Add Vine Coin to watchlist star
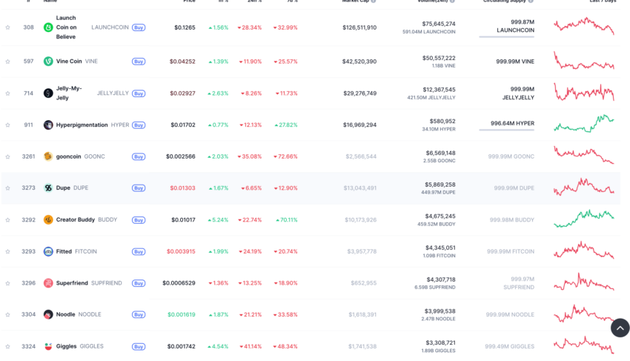The width and height of the screenshot is (630, 361). point(7,62)
